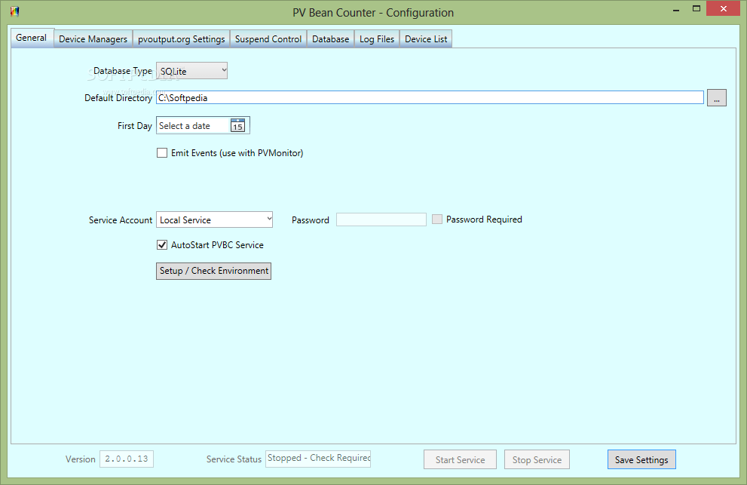Disable AutoStart PVBC Service

(x=161, y=244)
